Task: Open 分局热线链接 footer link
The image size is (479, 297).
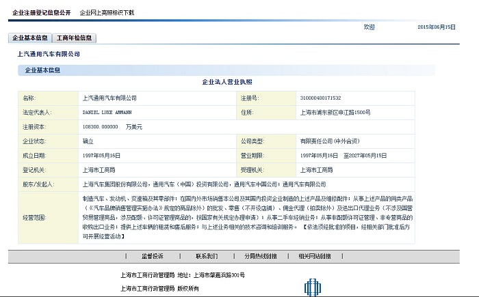Action: (261, 256)
